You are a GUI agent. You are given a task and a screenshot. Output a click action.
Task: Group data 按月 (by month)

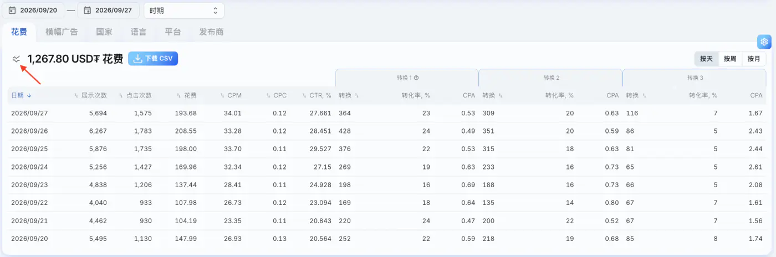(754, 59)
